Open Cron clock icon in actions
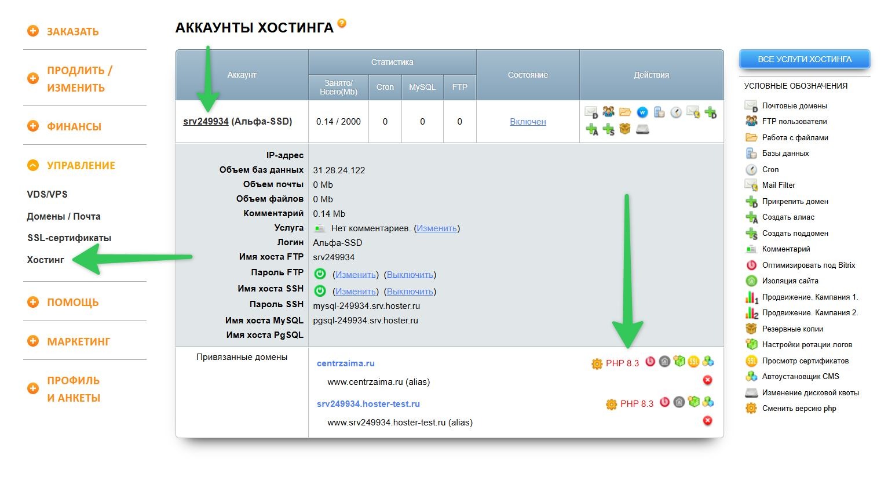888x477 pixels. pos(676,112)
